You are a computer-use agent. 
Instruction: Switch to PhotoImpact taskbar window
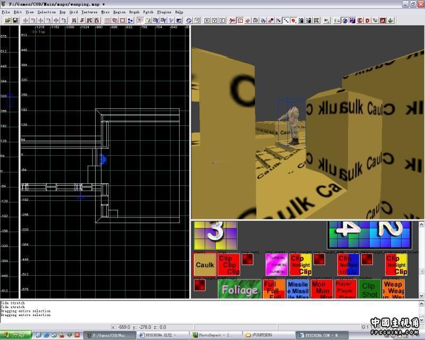[x=216, y=335]
